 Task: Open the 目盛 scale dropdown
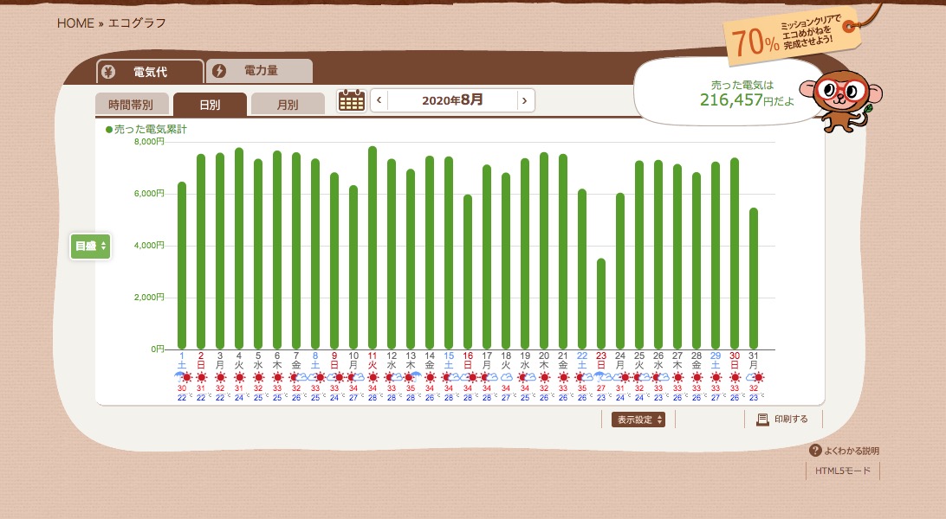pos(90,247)
